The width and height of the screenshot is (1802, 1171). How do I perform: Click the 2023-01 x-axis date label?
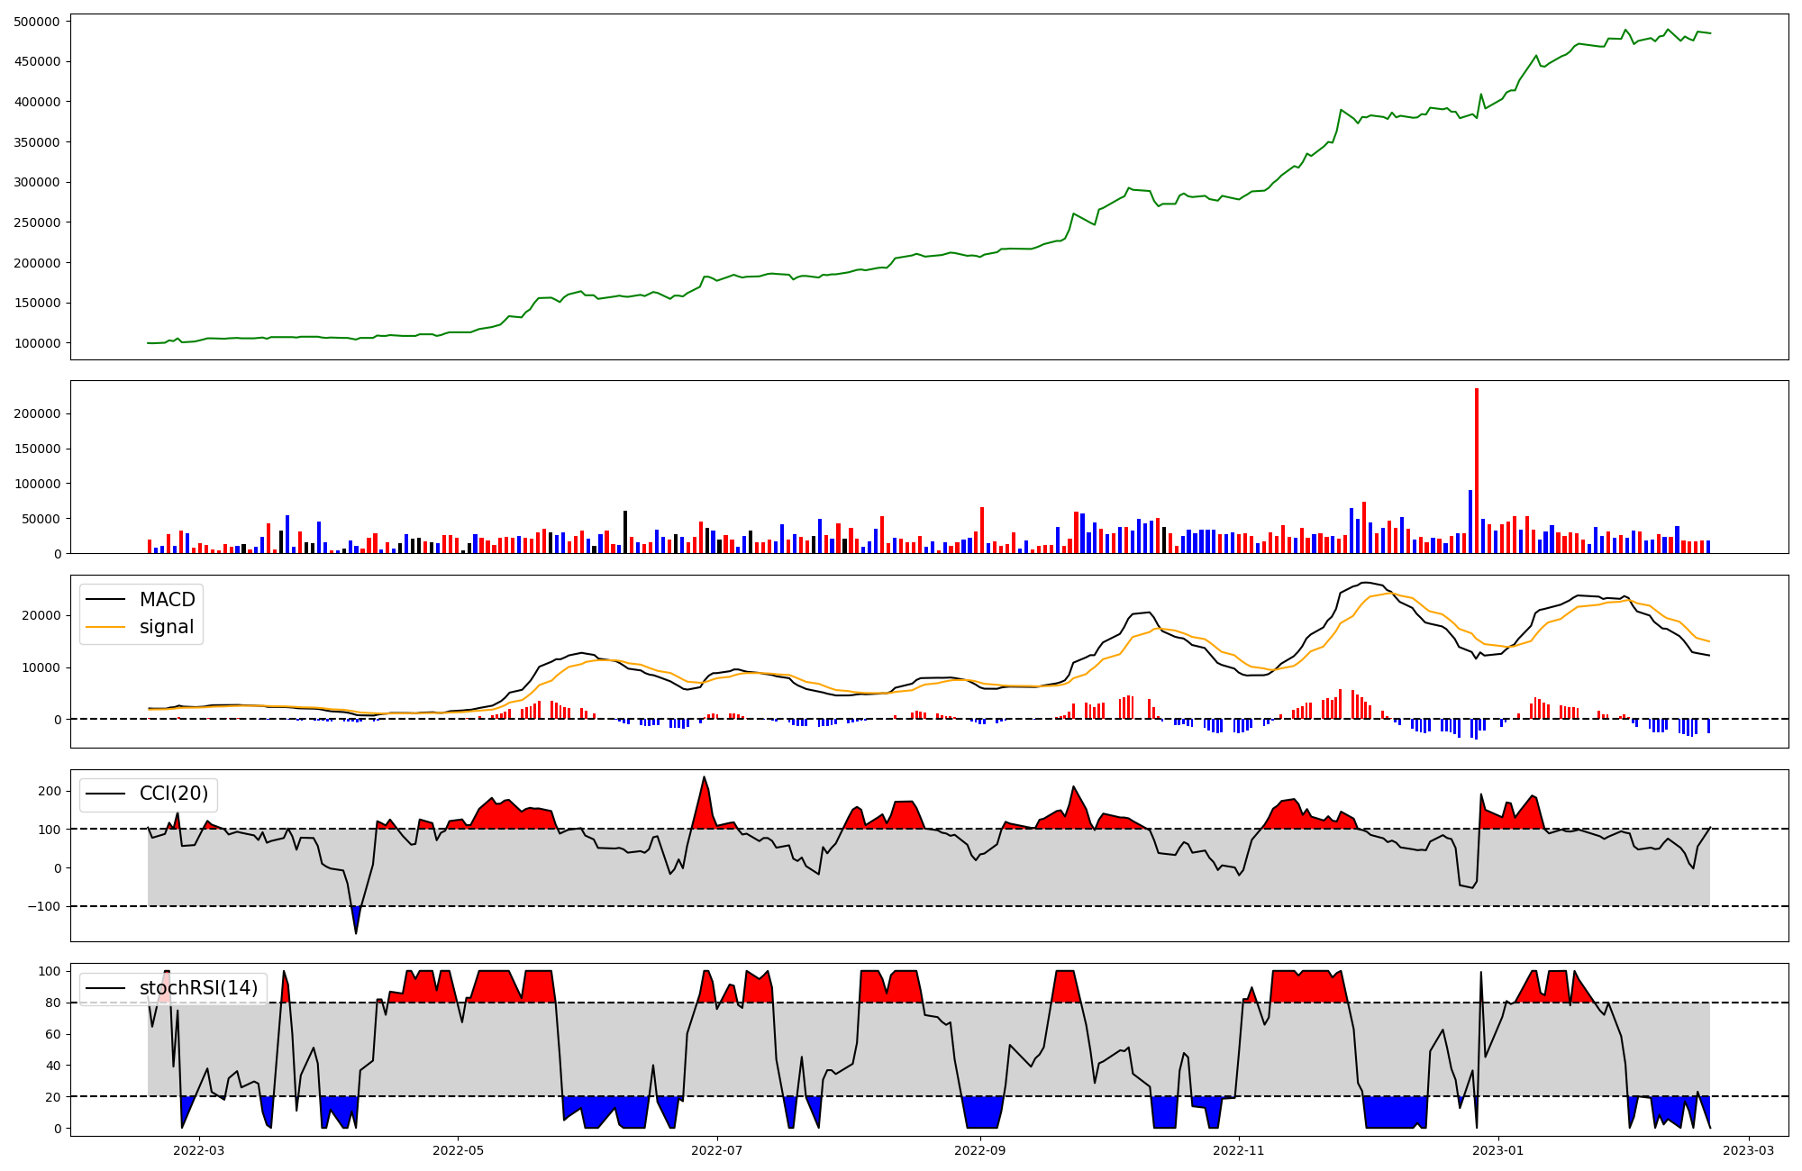[x=1498, y=1149]
